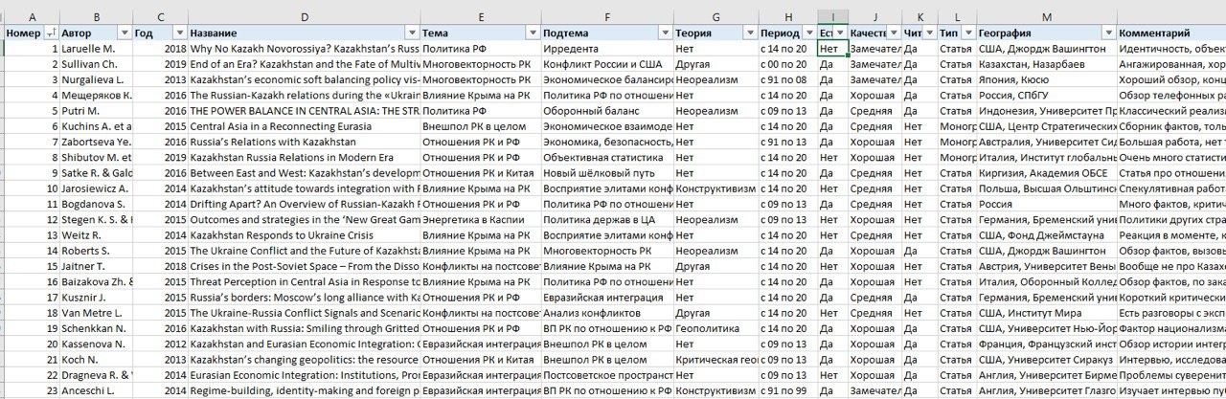The image size is (1226, 399).
Task: Select column C header
Action: pyautogui.click(x=160, y=17)
